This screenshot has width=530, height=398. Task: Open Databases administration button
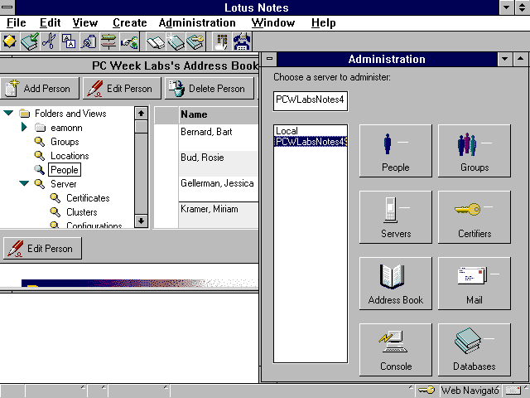[475, 350]
